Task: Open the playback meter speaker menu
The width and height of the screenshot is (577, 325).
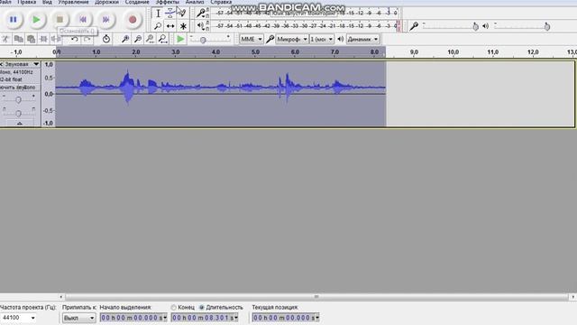Action: (201, 26)
